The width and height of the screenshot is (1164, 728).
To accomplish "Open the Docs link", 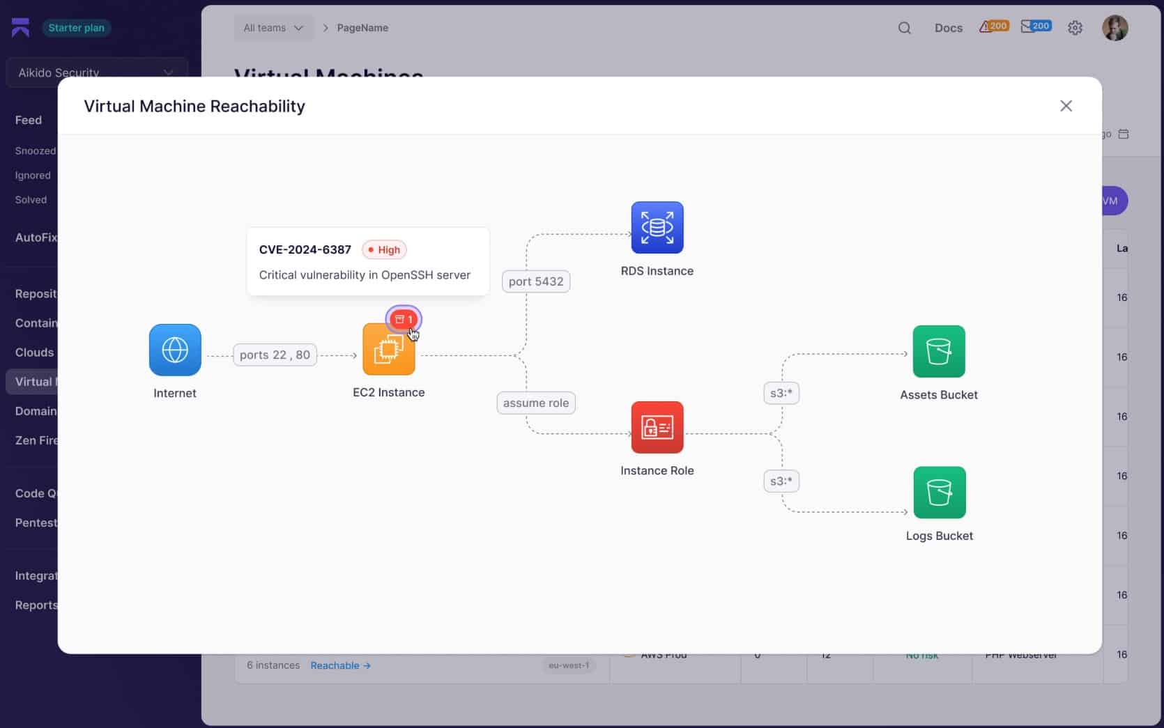I will click(949, 28).
